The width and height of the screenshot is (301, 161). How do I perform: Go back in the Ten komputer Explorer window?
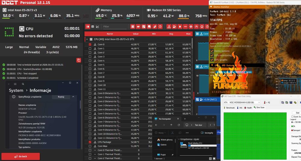[156, 125]
